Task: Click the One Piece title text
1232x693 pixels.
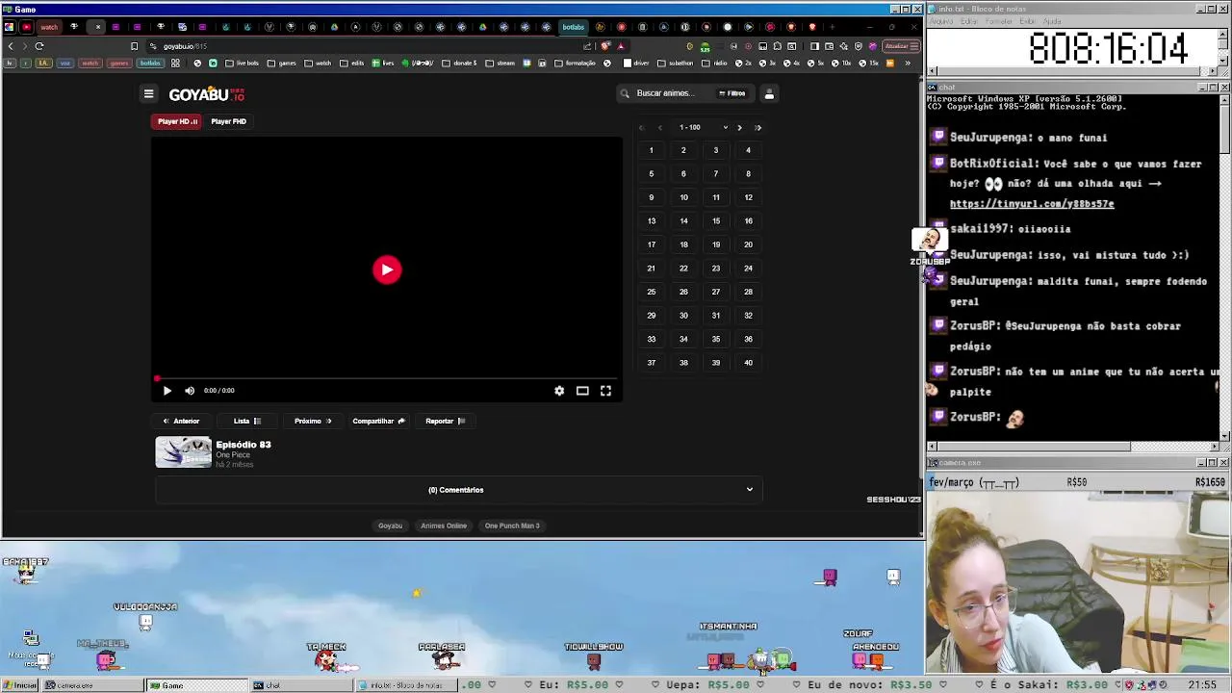Action: click(233, 454)
